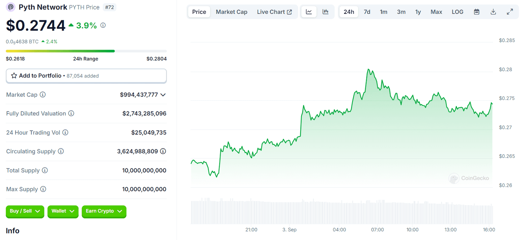Image resolution: width=527 pixels, height=240 pixels.
Task: Open info icon next to 3.9% change
Action: pyautogui.click(x=103, y=25)
